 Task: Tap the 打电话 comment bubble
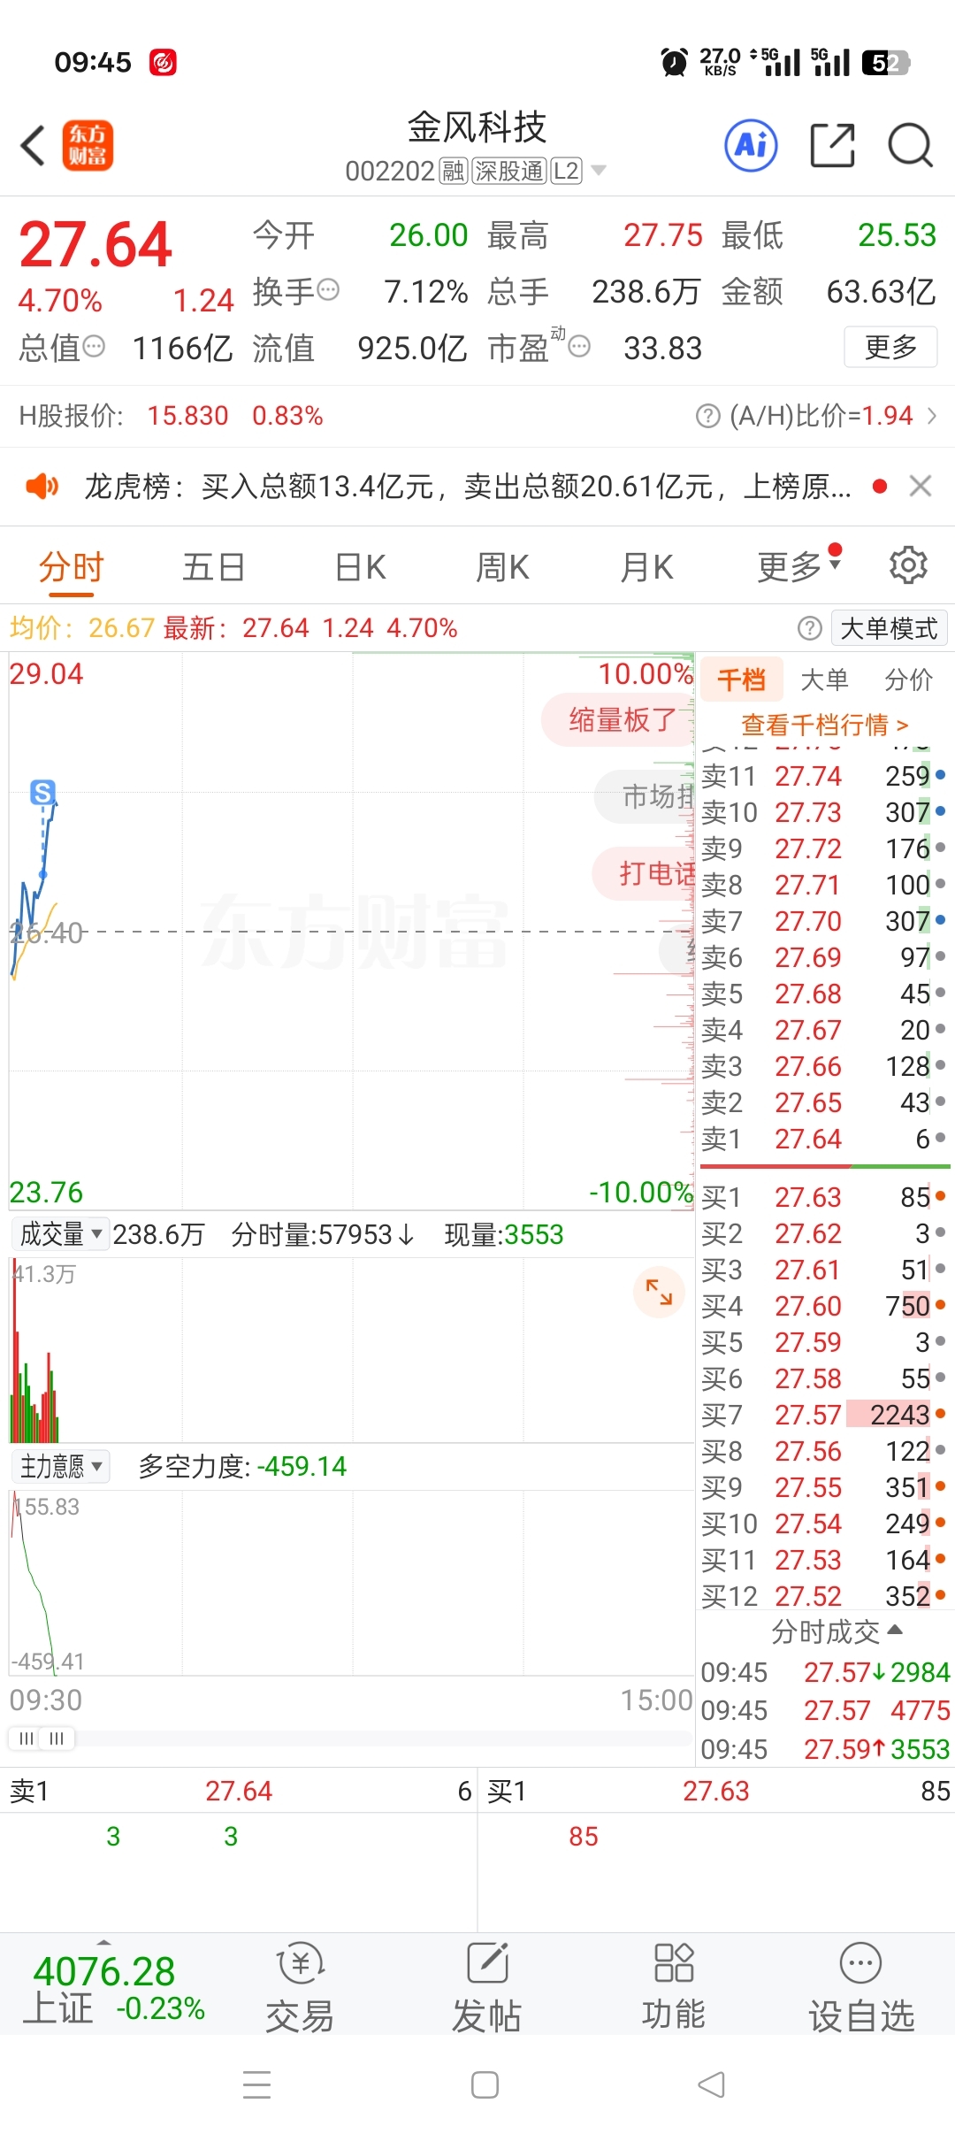[644, 873]
